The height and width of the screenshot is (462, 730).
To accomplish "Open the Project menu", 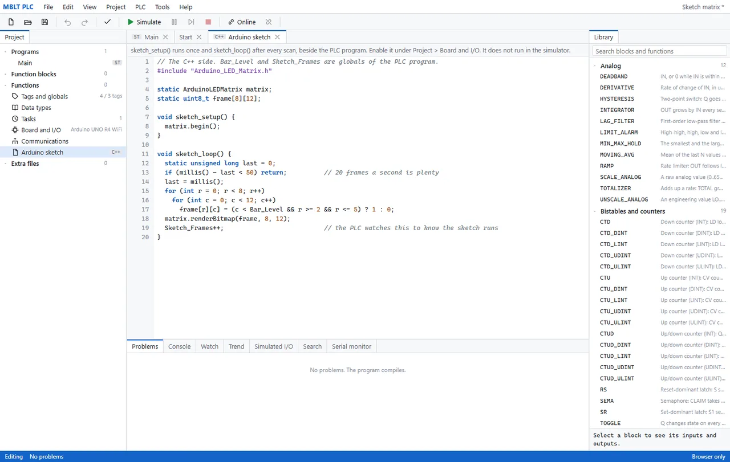I will (x=116, y=7).
